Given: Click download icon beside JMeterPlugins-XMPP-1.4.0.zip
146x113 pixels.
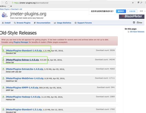Looking at the screenshot, I should tap(3, 88).
